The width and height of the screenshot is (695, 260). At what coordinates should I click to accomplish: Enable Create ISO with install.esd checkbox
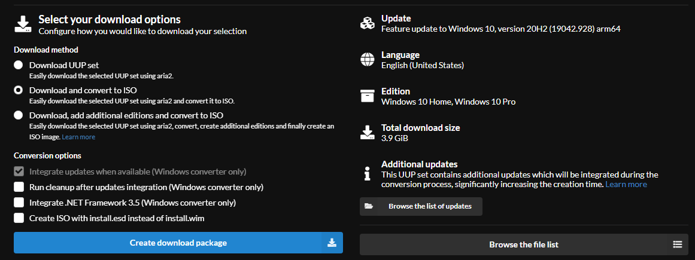[19, 218]
